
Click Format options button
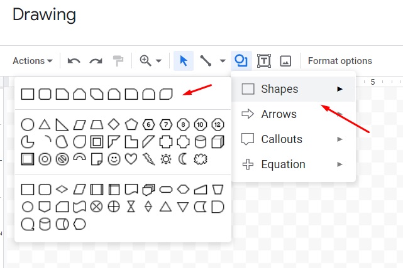[x=340, y=61]
